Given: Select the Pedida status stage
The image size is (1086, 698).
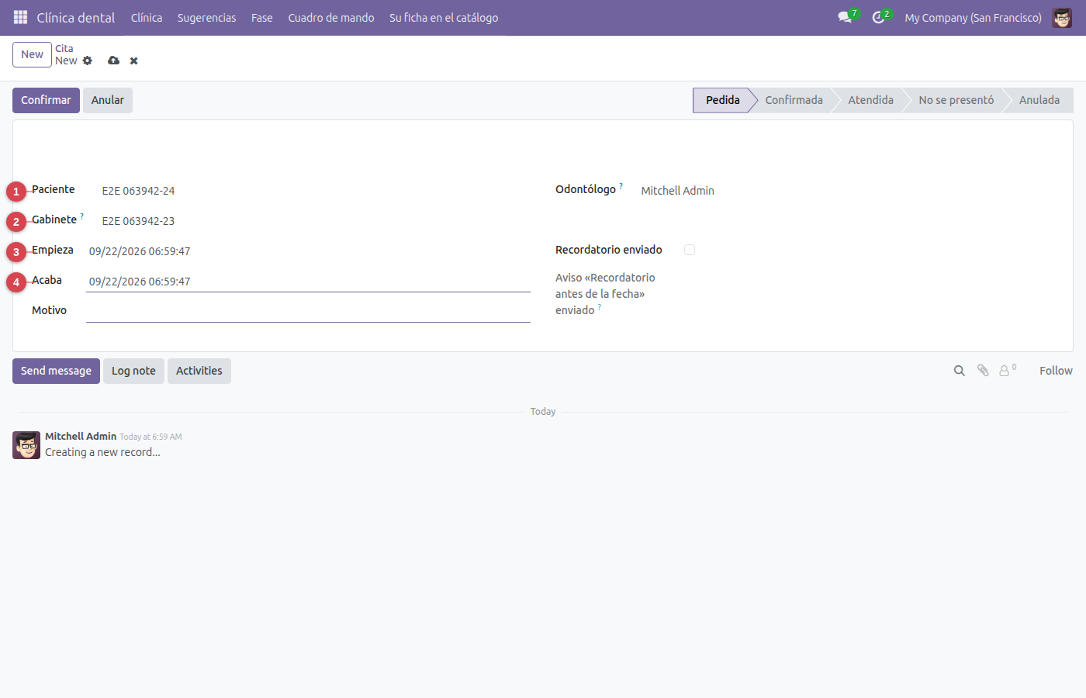Looking at the screenshot, I should (x=722, y=100).
